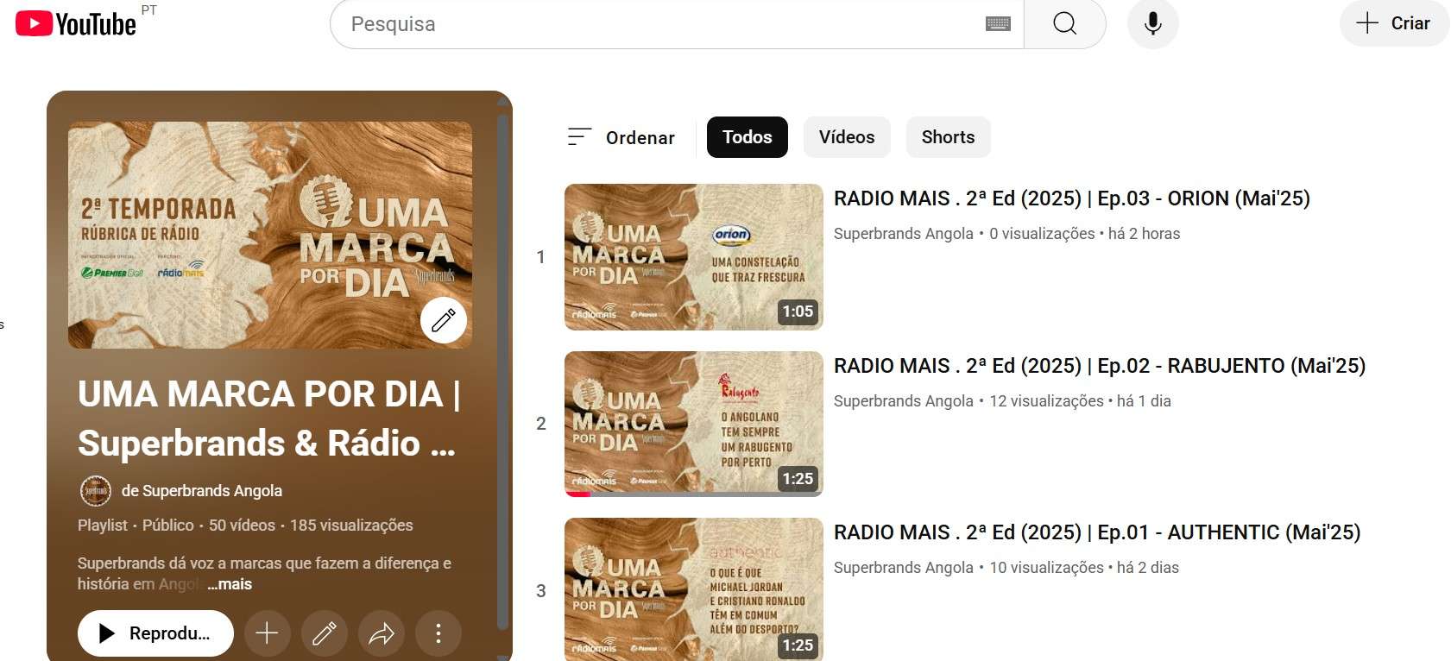
Task: Visit 'de Superbrands Angola' channel link
Action: pos(202,490)
